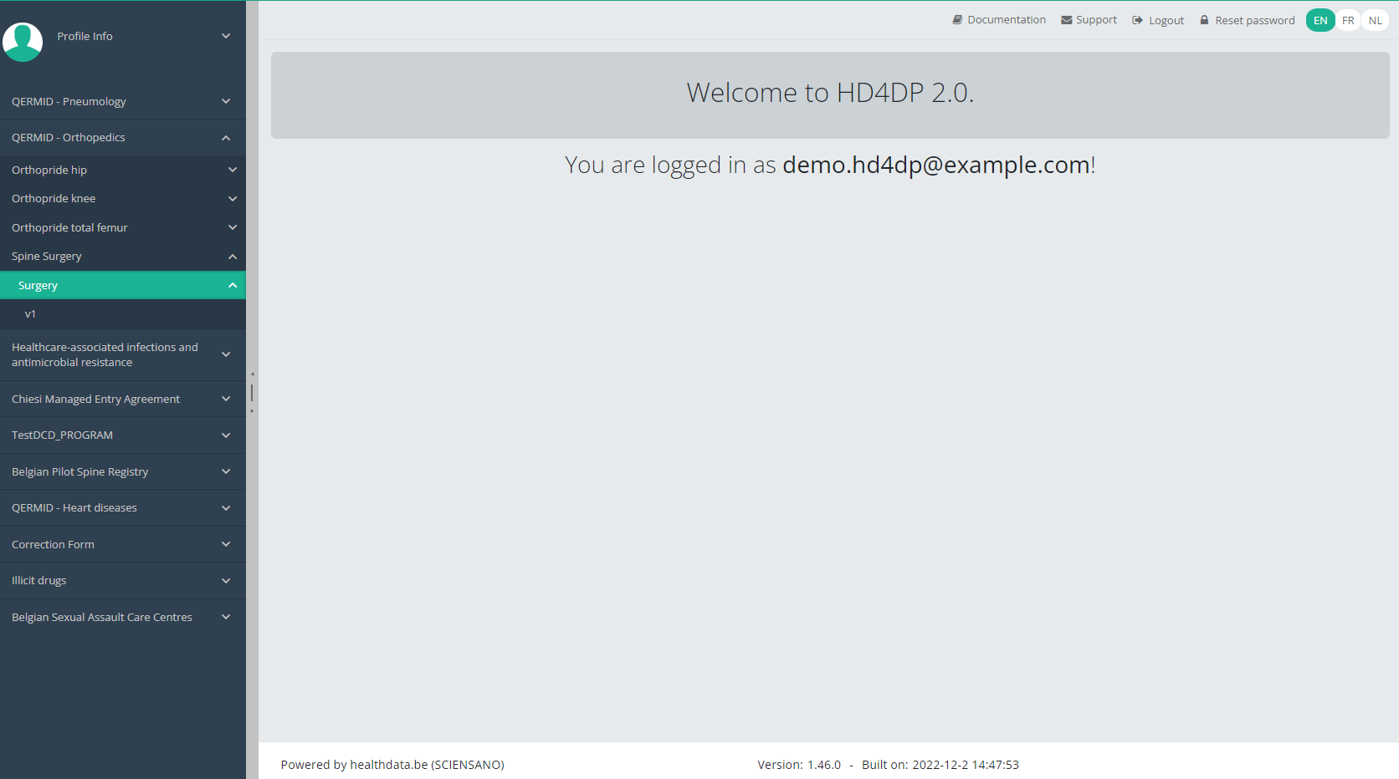Click the user profile avatar icon

click(23, 41)
